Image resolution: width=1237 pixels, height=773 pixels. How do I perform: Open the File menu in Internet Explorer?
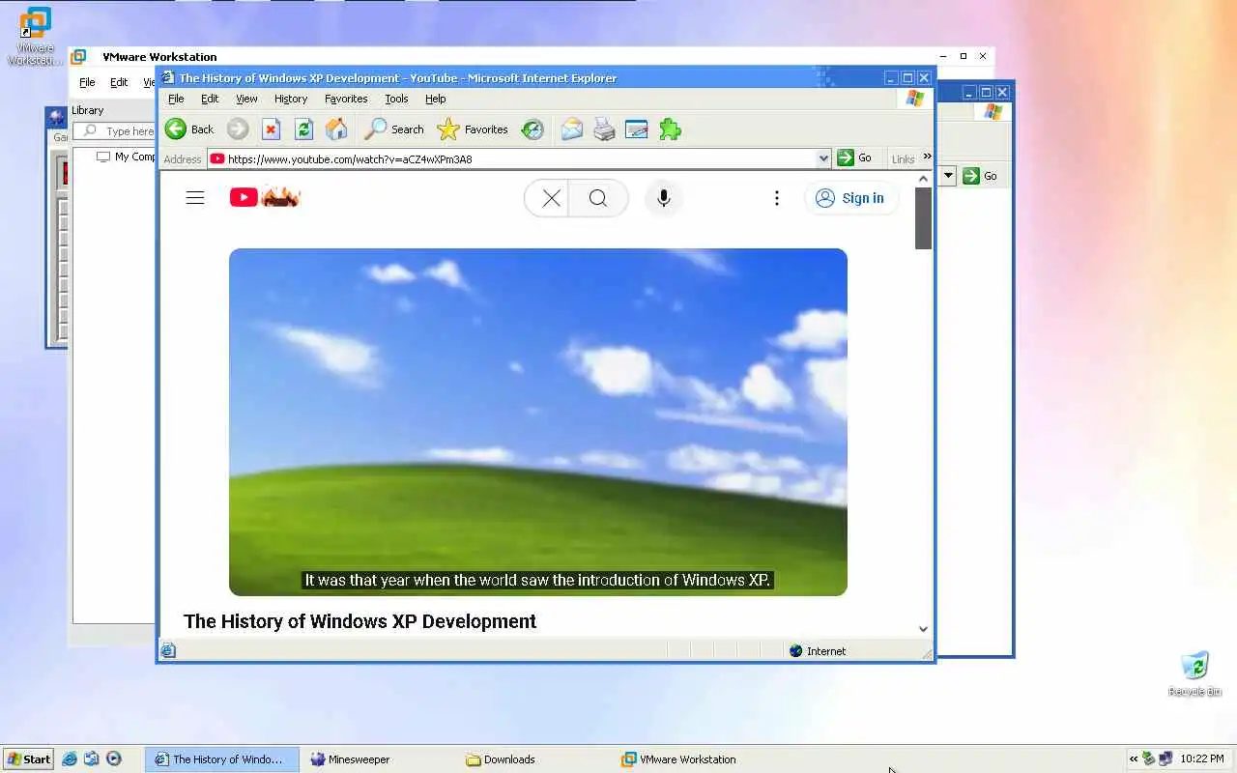(176, 99)
